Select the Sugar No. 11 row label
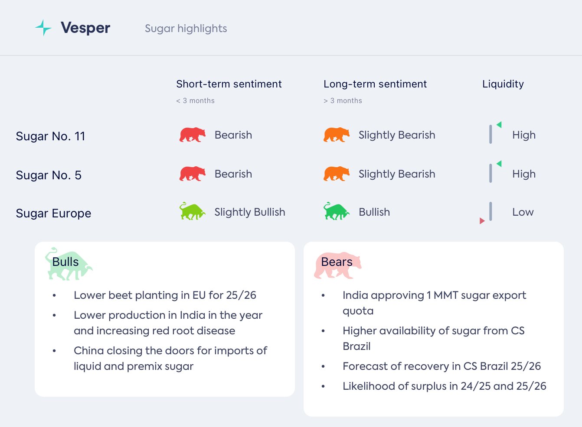 (50, 136)
